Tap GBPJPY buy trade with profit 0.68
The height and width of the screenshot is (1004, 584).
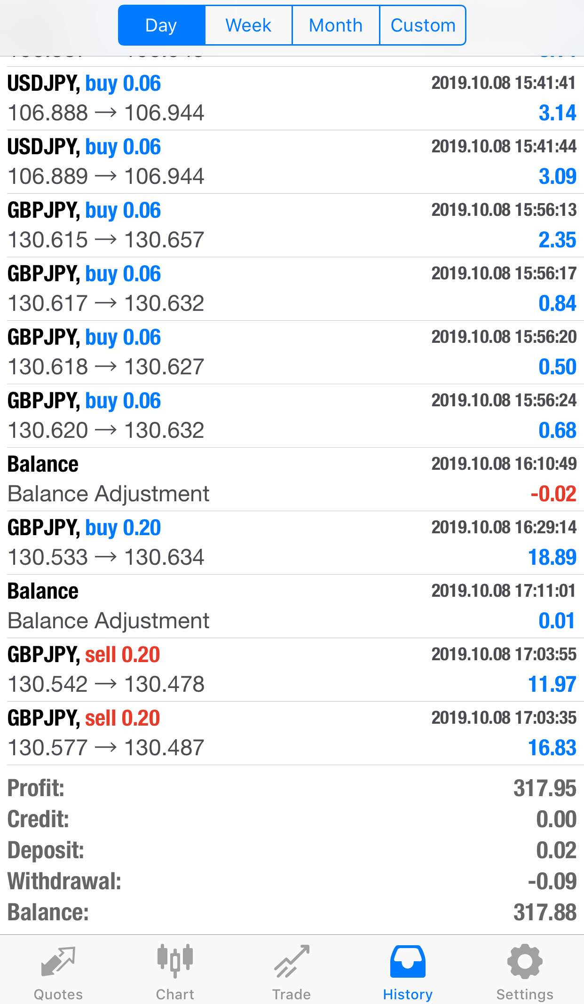coord(292,416)
